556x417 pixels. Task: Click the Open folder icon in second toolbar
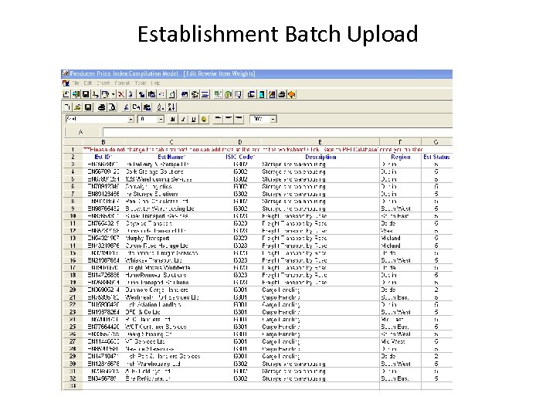coord(77,107)
